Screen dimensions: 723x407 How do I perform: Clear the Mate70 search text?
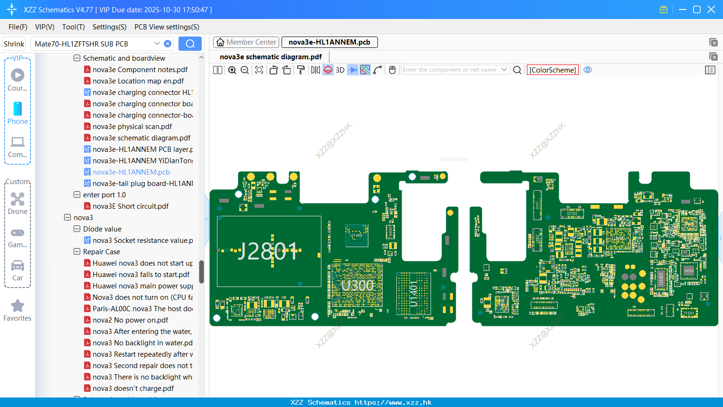[168, 44]
